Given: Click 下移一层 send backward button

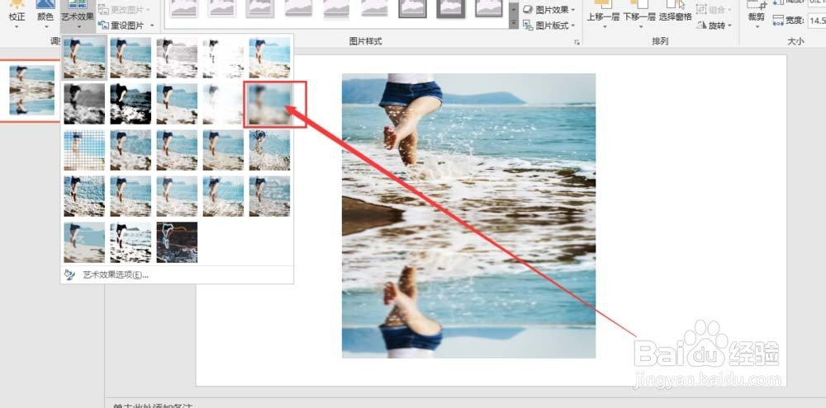Looking at the screenshot, I should click(x=639, y=14).
